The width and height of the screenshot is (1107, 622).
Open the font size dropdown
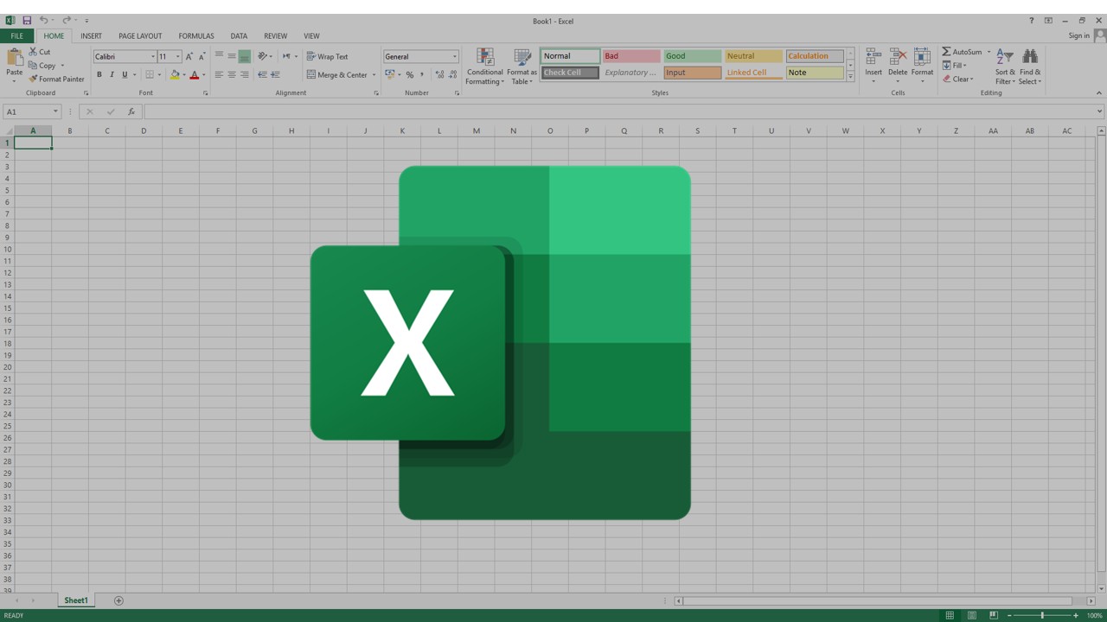pyautogui.click(x=176, y=56)
